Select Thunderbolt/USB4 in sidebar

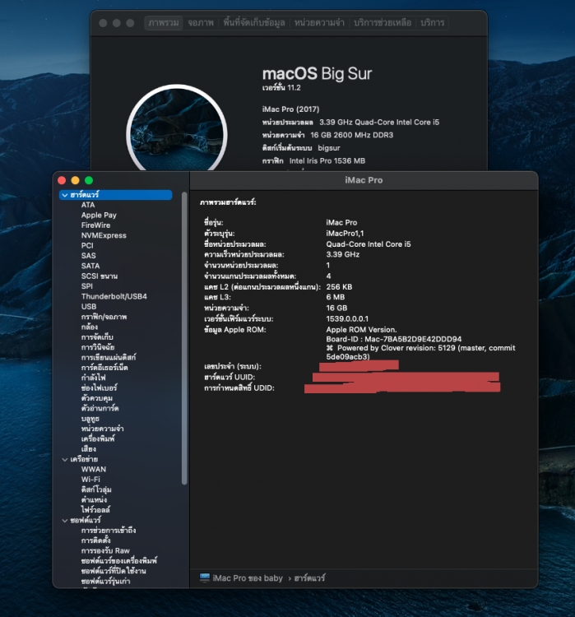pyautogui.click(x=114, y=296)
